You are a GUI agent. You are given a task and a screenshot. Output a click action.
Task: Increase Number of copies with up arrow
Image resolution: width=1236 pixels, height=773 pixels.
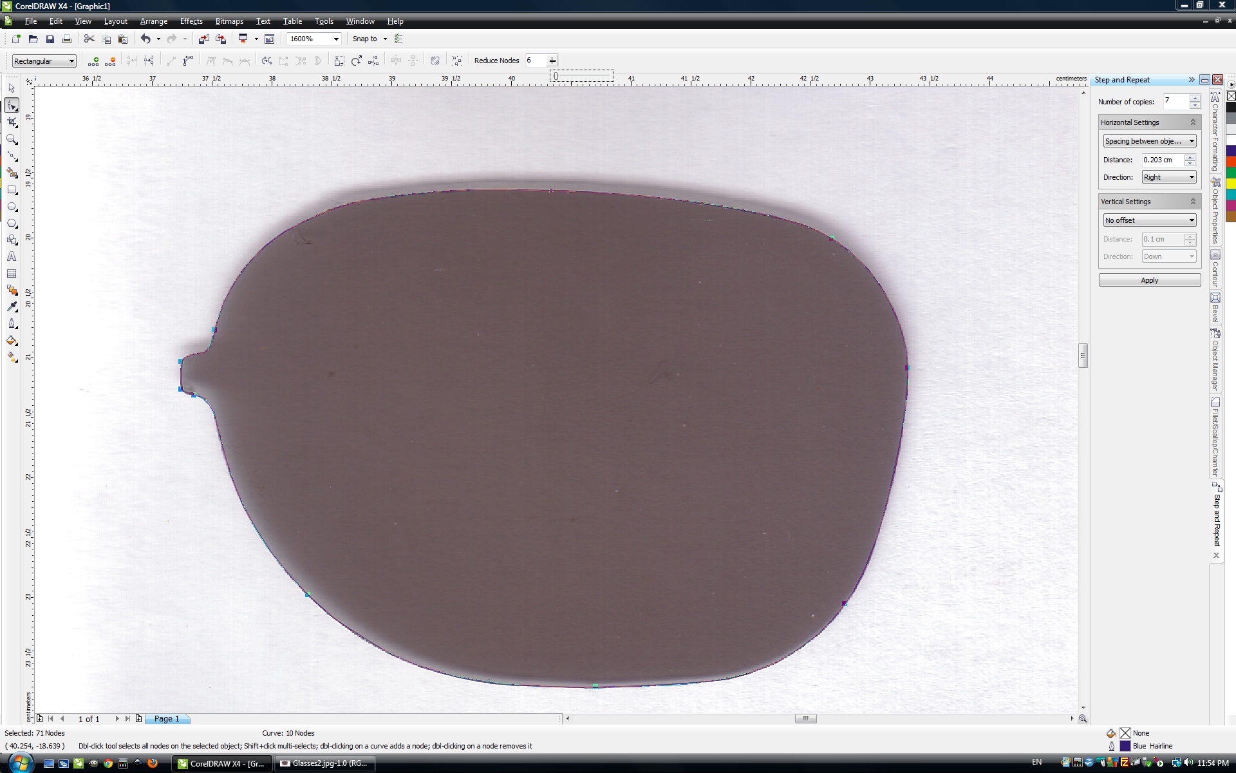point(1195,98)
